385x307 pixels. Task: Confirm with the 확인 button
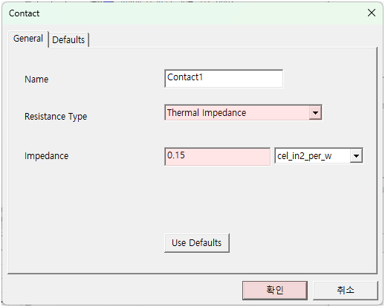(275, 290)
